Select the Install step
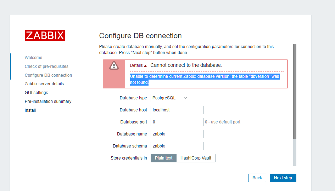335x191 pixels. pyautogui.click(x=30, y=110)
